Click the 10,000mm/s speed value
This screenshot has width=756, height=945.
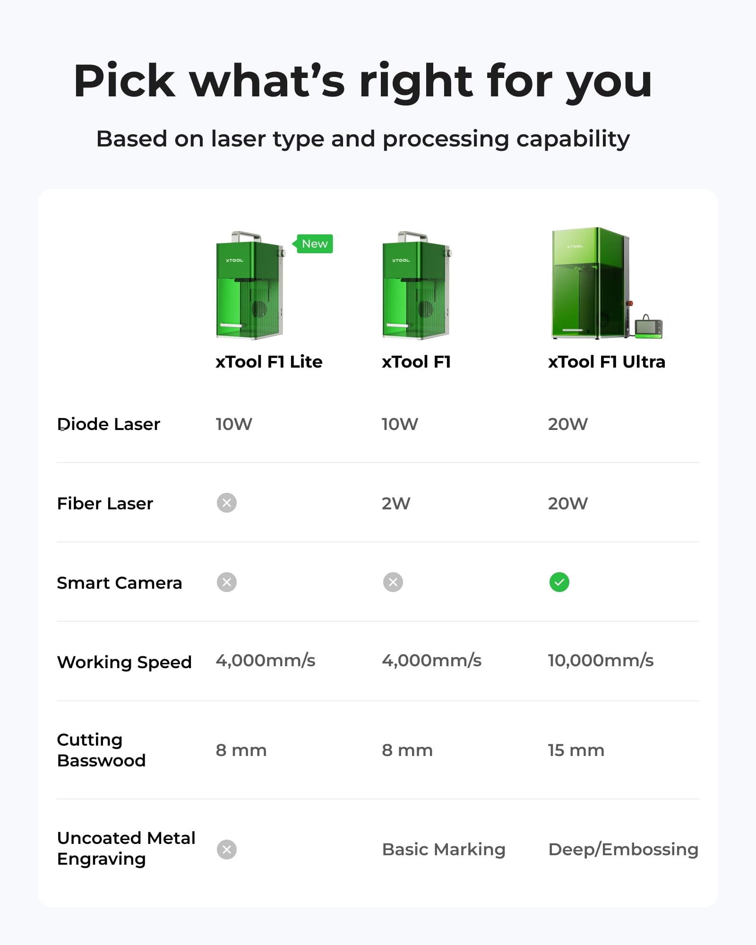click(601, 661)
